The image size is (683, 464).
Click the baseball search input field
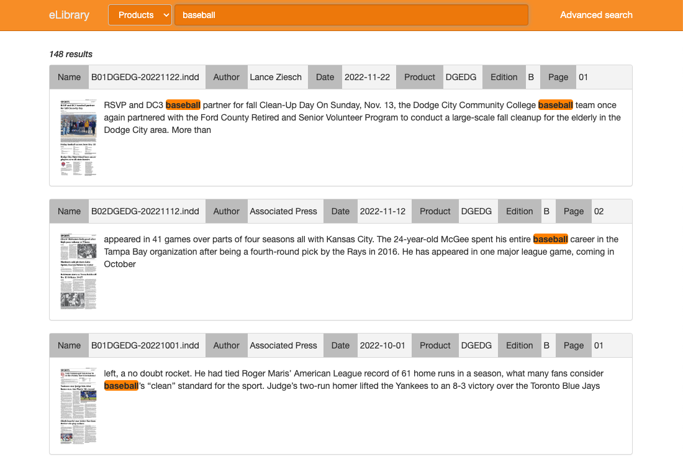click(x=351, y=15)
